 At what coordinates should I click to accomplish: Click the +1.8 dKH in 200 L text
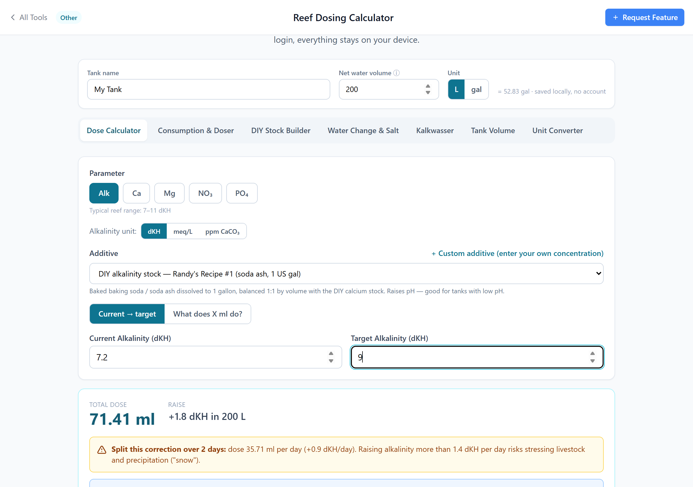click(207, 417)
